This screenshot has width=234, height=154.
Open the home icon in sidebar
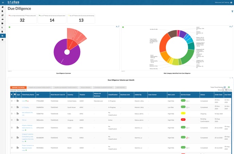(x=3, y=7)
